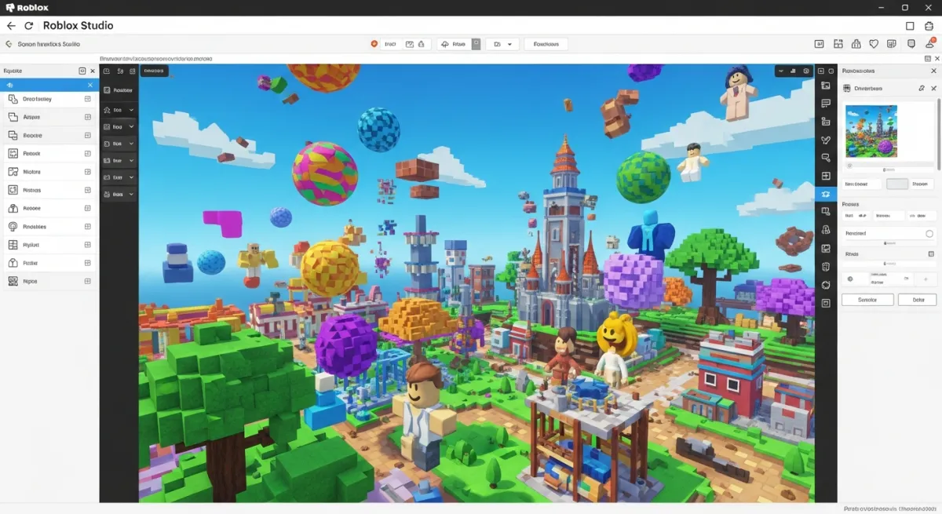Click the small box at right of 'Niotora' row
Viewport: 942px width, 514px height.
[87, 172]
